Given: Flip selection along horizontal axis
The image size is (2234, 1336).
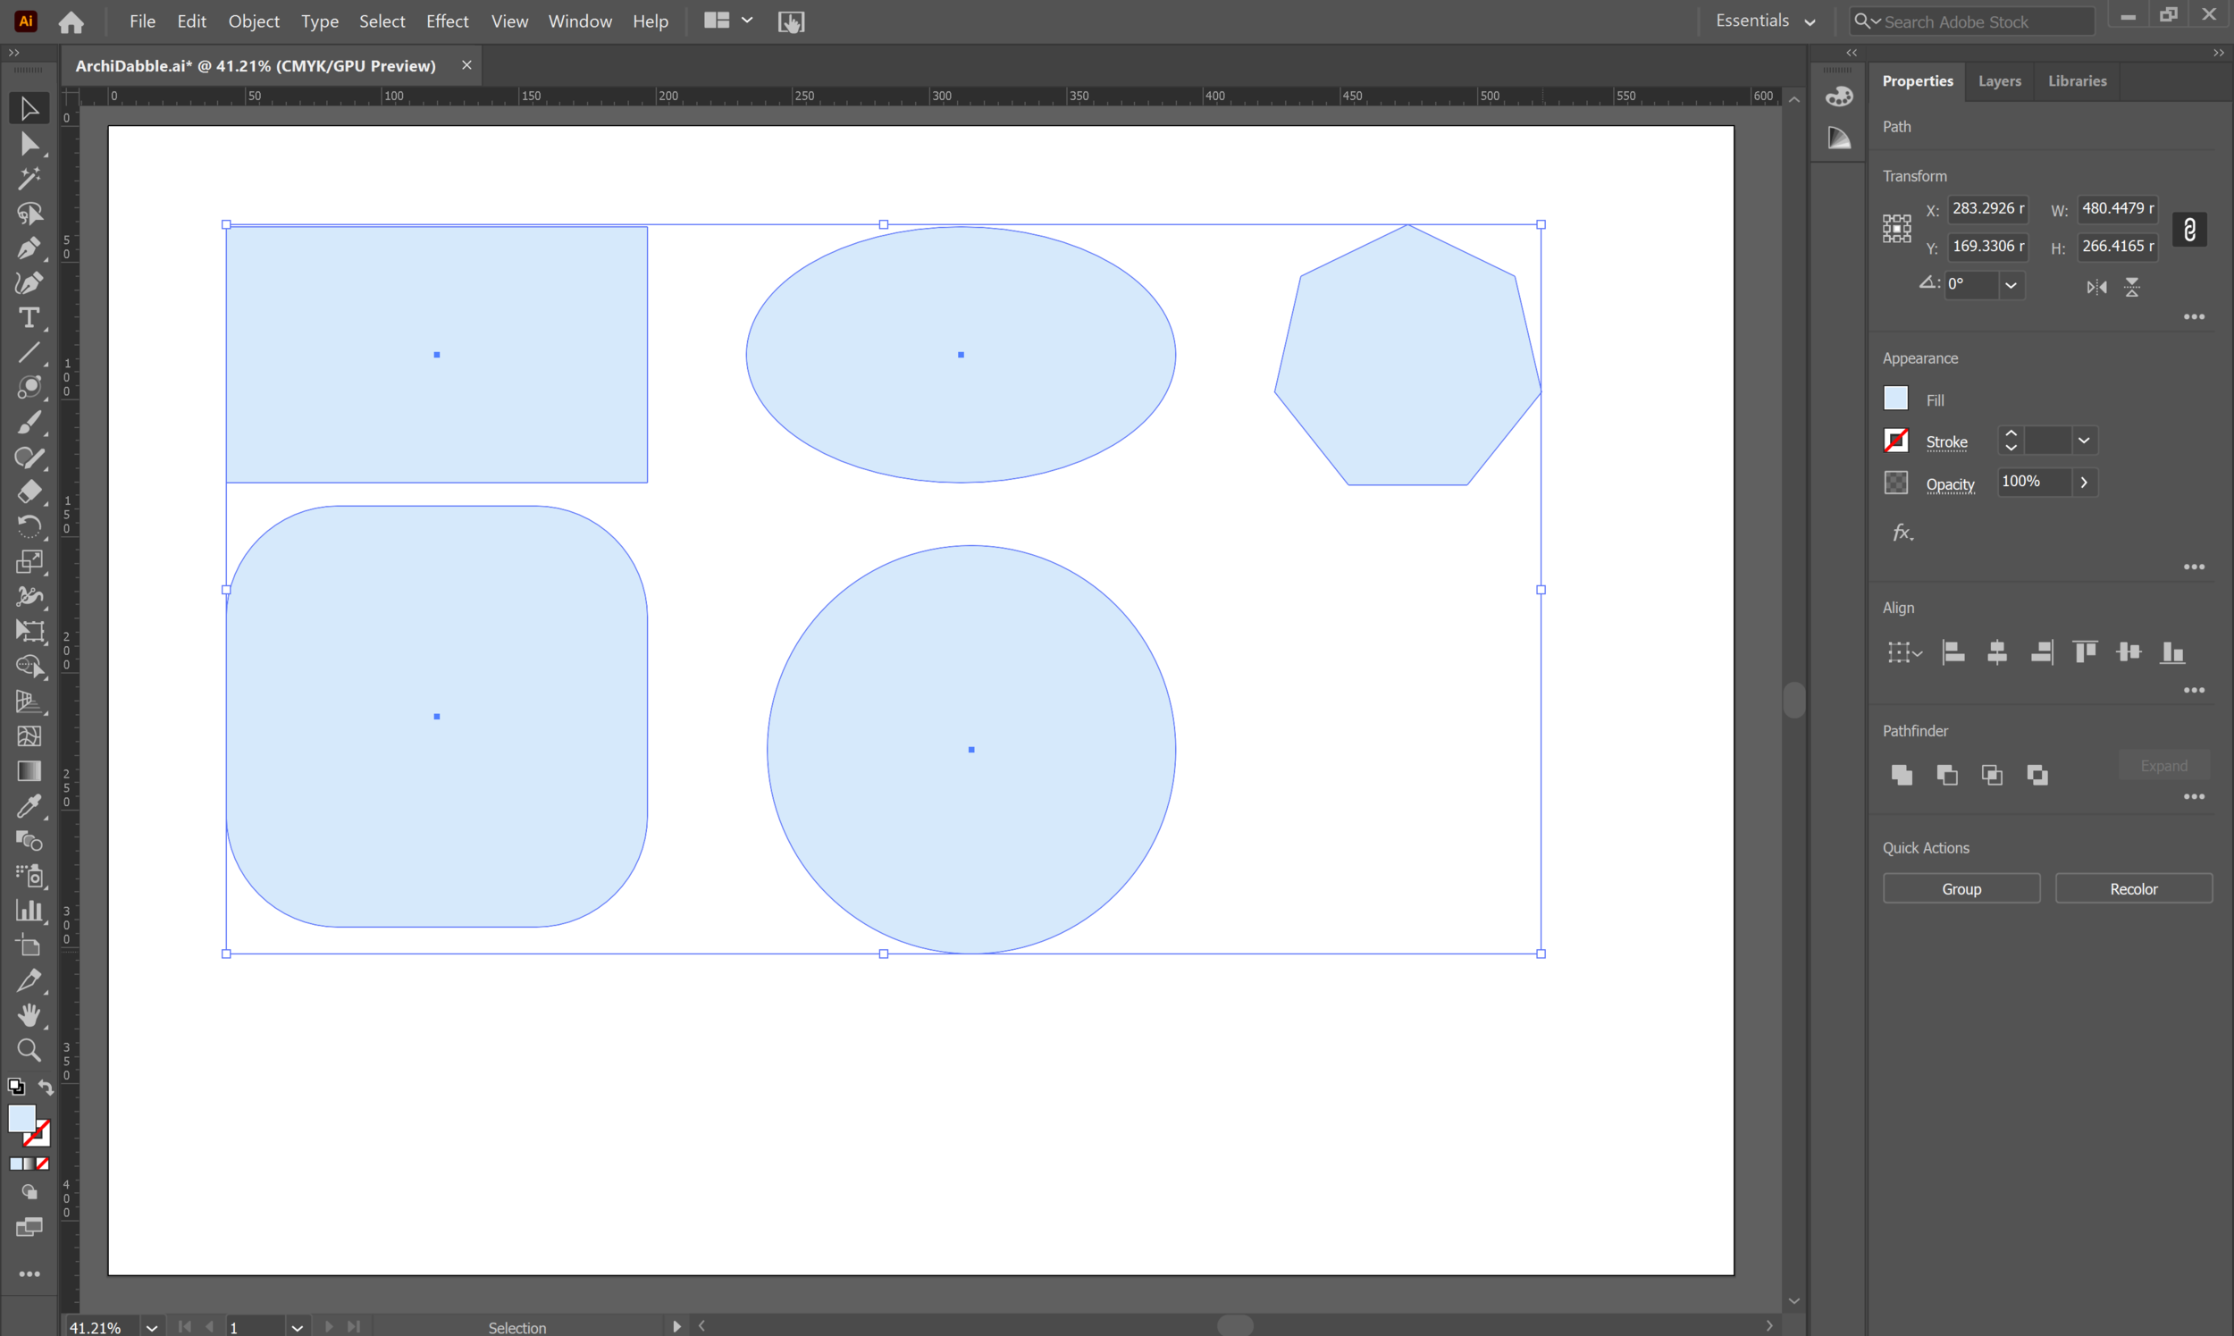Looking at the screenshot, I should pyautogui.click(x=2096, y=287).
